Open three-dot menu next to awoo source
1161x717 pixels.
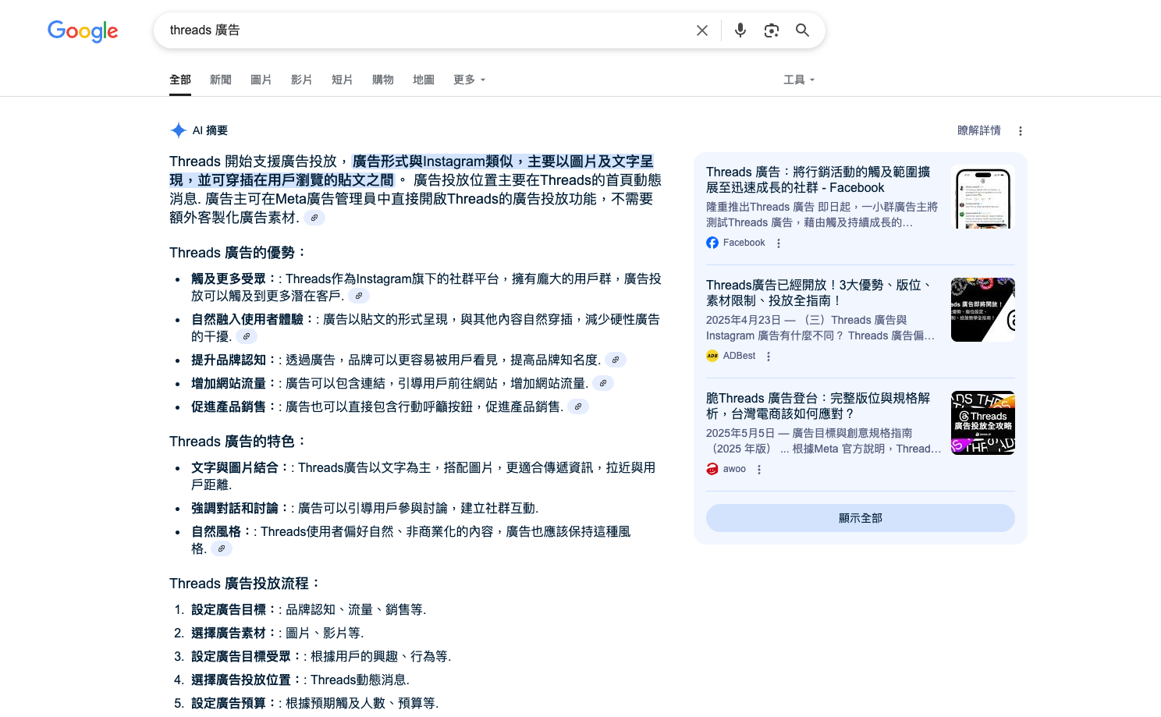coord(759,470)
